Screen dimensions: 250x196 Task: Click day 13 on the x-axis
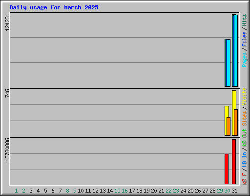pos(103,191)
